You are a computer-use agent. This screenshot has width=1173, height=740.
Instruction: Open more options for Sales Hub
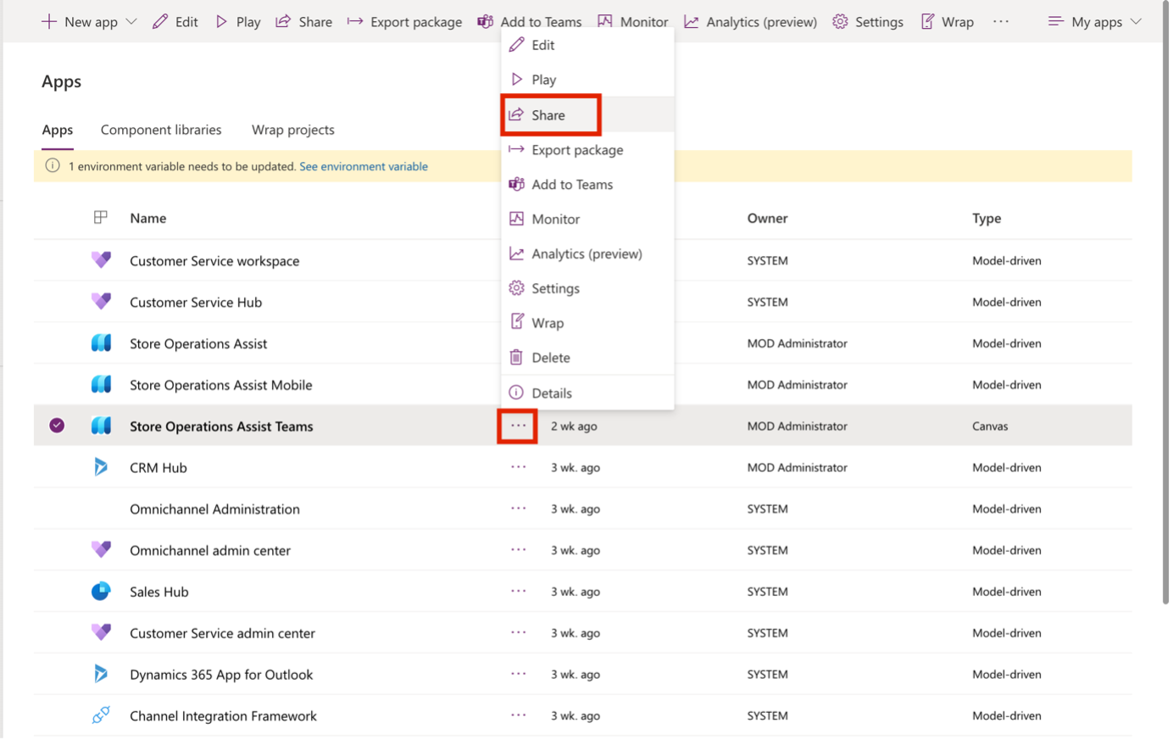(x=518, y=592)
